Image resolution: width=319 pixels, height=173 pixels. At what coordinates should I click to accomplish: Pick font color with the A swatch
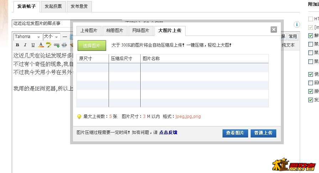click(x=41, y=45)
